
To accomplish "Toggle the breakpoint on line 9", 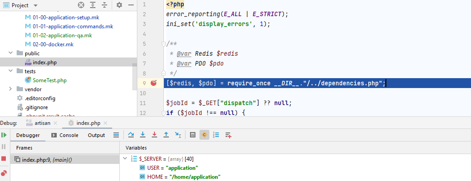I will tap(154, 83).
